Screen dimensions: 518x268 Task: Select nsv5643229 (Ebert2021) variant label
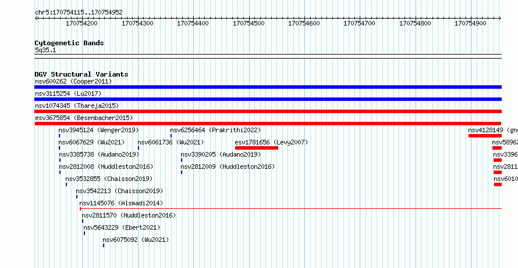coord(122,227)
